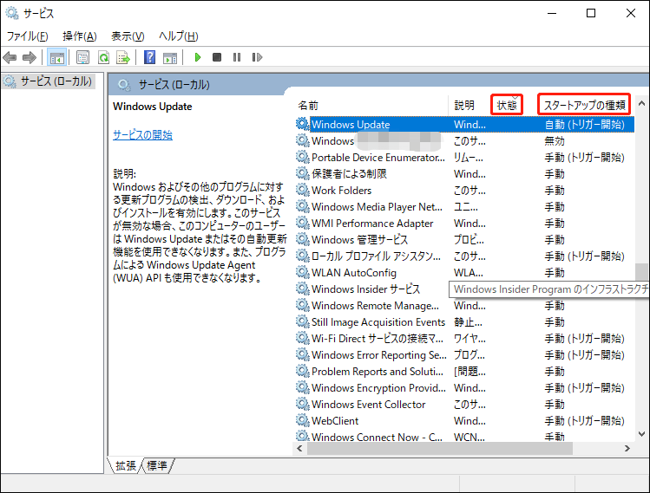The width and height of the screenshot is (650, 493).
Task: Click the blue Help question mark icon
Action: point(149,58)
